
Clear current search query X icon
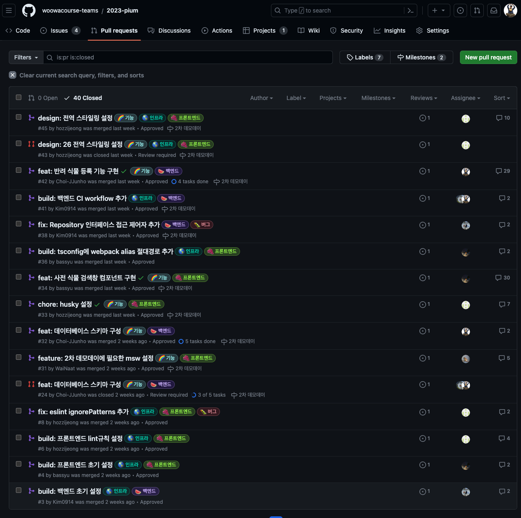coord(13,75)
